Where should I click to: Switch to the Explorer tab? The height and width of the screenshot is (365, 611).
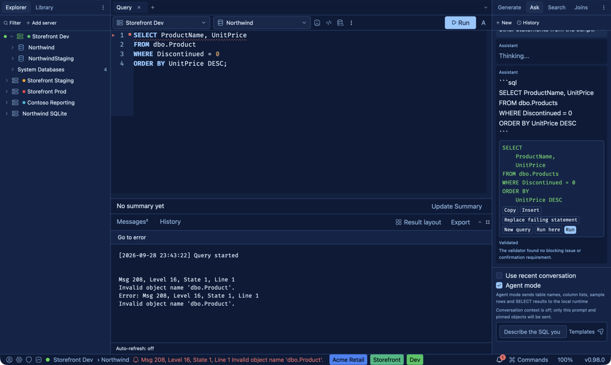click(x=16, y=8)
